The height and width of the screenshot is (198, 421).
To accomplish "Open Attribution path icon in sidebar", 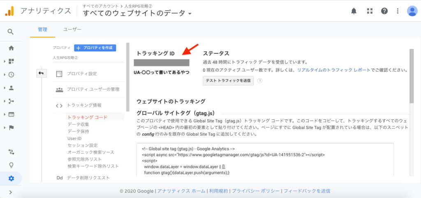I will coord(11,152).
